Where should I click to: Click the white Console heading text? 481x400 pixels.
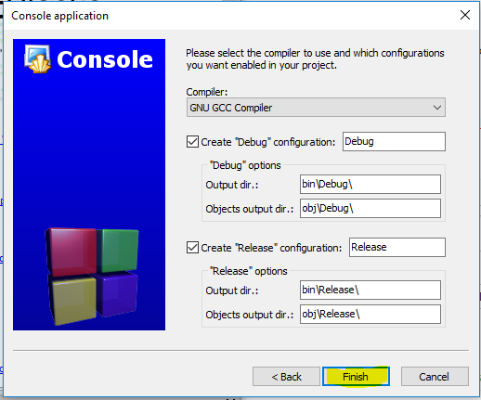click(105, 59)
